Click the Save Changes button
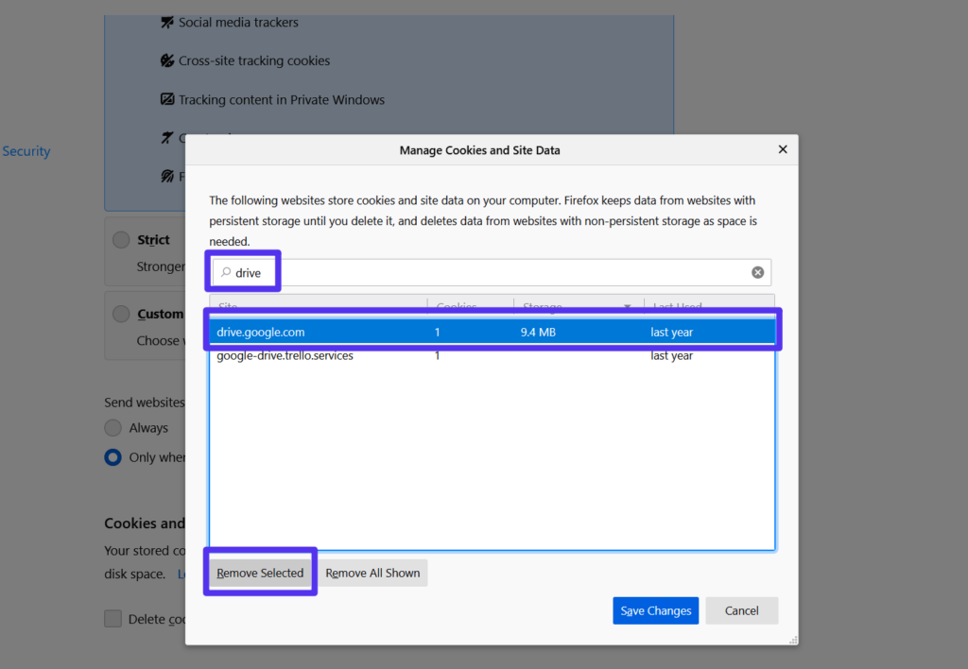The image size is (968, 669). [655, 610]
